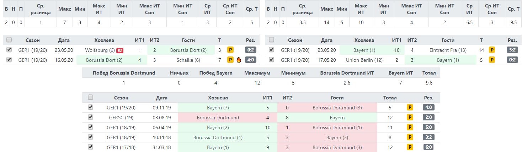522x152 pixels.
Task: Toggle select-all checkbox in head-to-head table
Action: click(90, 97)
